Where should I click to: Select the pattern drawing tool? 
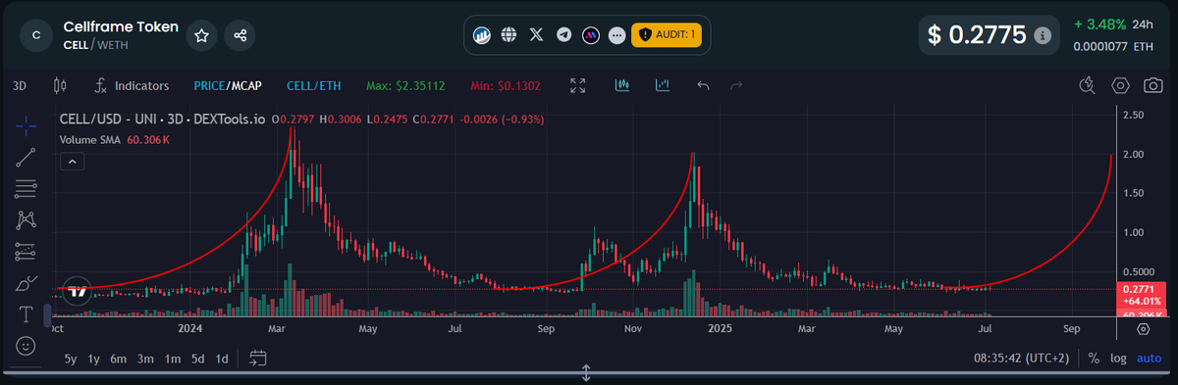coord(27,219)
